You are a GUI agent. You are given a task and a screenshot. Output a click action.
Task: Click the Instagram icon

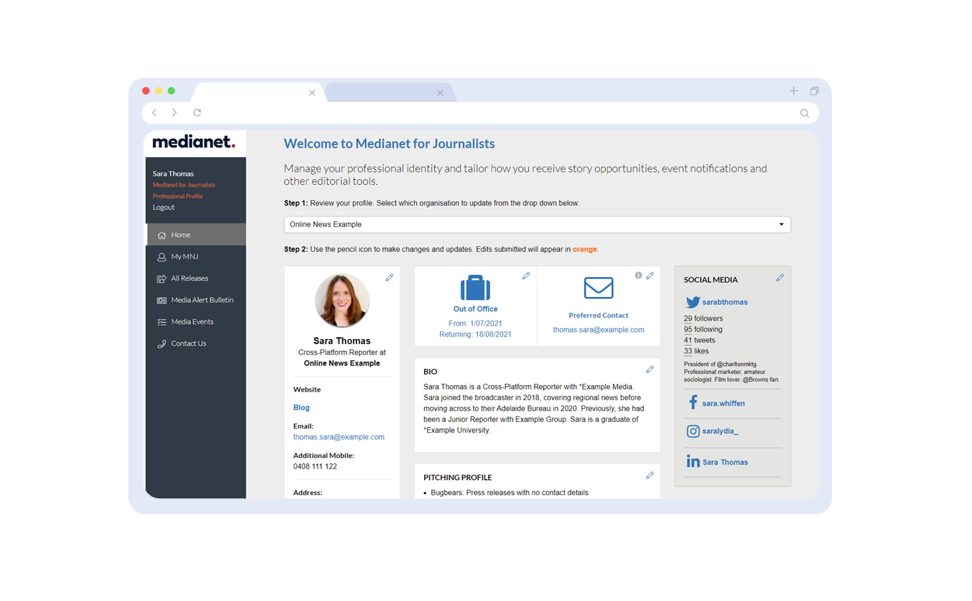pyautogui.click(x=693, y=431)
